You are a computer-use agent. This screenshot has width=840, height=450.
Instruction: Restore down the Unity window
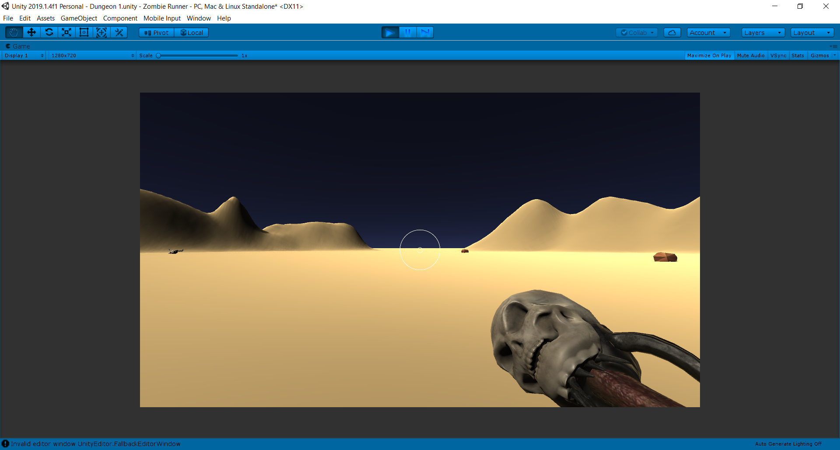800,6
